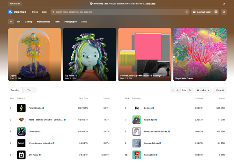Select the Gaming category tab
This screenshot has width=234, height=164.
(x=29, y=22)
